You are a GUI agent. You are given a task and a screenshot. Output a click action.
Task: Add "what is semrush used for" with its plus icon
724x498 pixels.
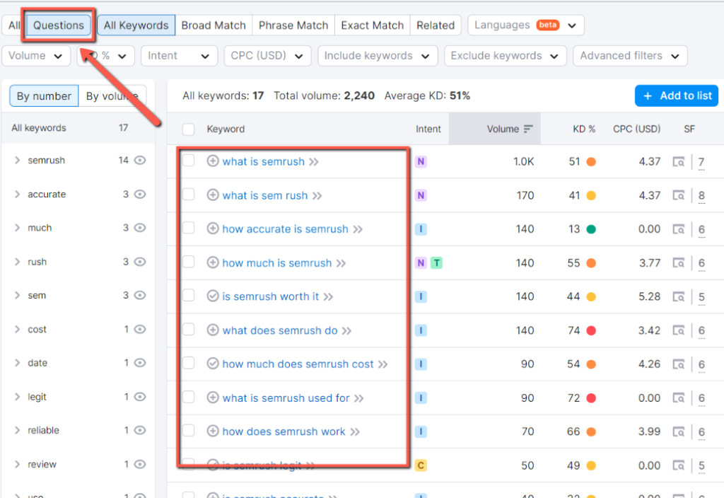tap(212, 398)
